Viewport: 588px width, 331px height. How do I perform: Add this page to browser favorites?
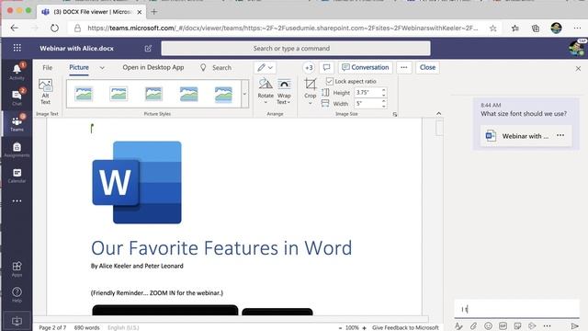(x=492, y=29)
